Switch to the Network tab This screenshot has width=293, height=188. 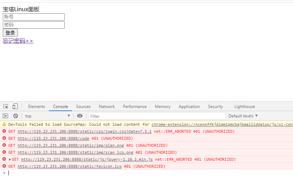[107, 107]
